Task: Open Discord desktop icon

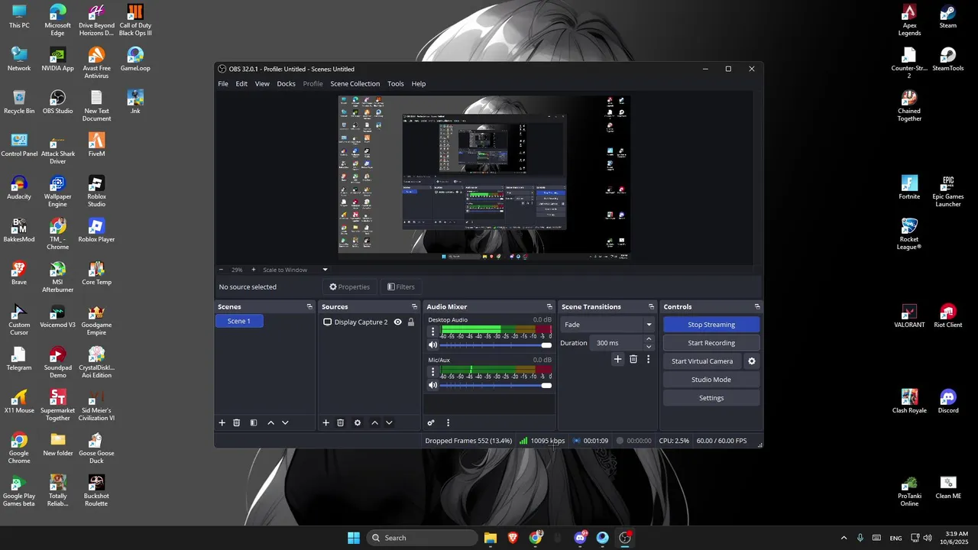Action: (948, 402)
